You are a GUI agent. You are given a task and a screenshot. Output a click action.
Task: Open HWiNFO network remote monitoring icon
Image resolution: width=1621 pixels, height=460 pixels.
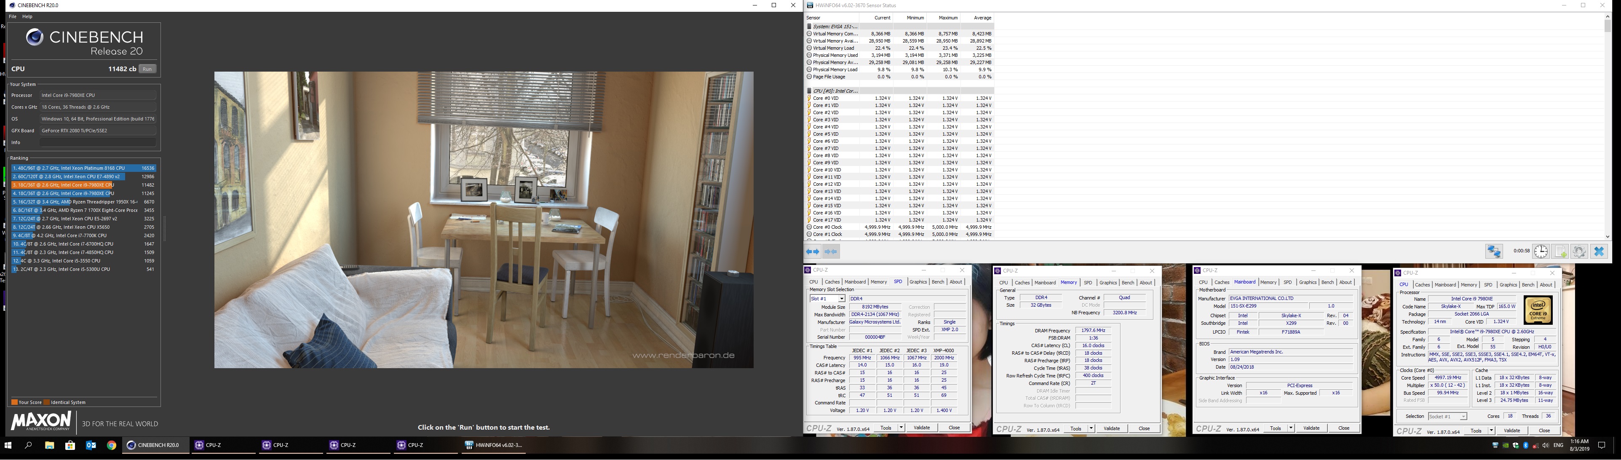pos(1494,252)
